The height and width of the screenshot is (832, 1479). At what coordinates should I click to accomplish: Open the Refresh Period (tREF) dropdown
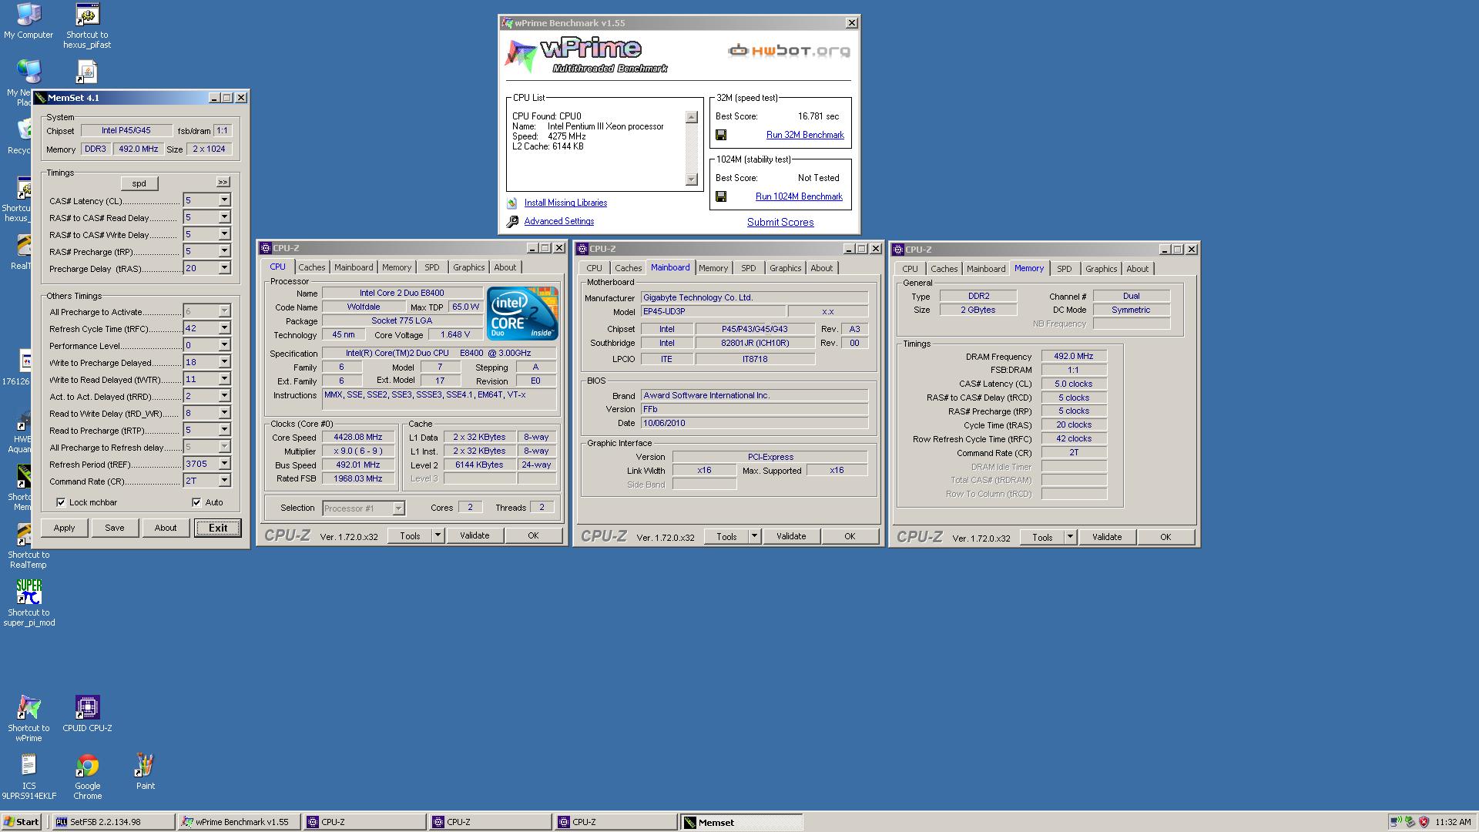(x=224, y=464)
